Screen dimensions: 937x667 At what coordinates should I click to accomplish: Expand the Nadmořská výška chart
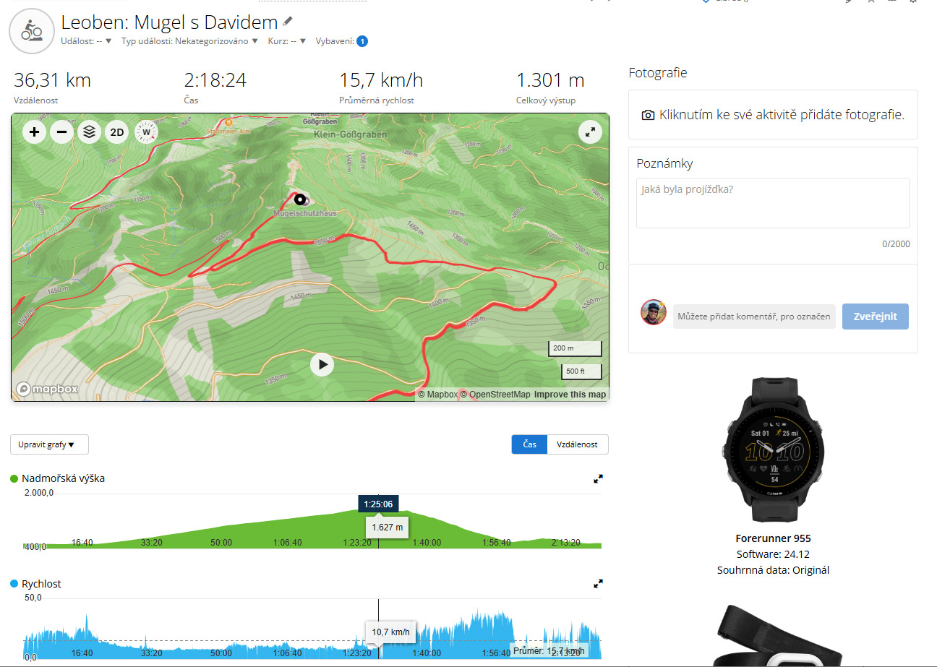pos(598,478)
